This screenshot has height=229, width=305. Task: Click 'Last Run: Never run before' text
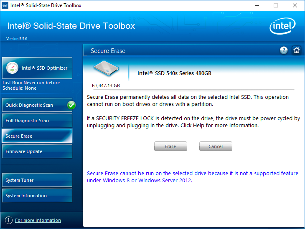(x=31, y=83)
